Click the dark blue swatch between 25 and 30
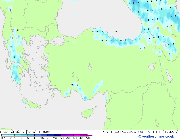Image resolution: width=180 pixels, height=139 pixels. point(57,135)
